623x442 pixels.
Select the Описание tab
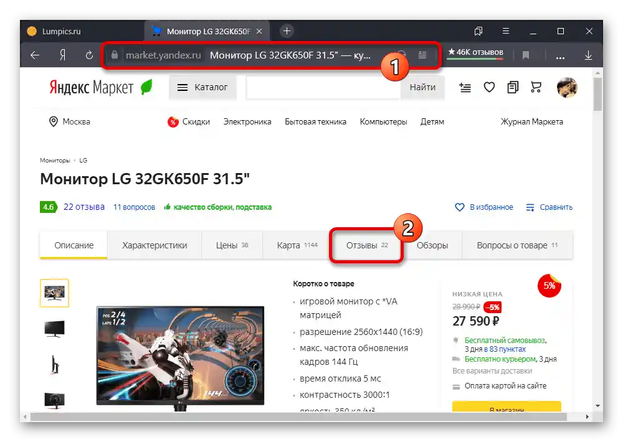(74, 245)
